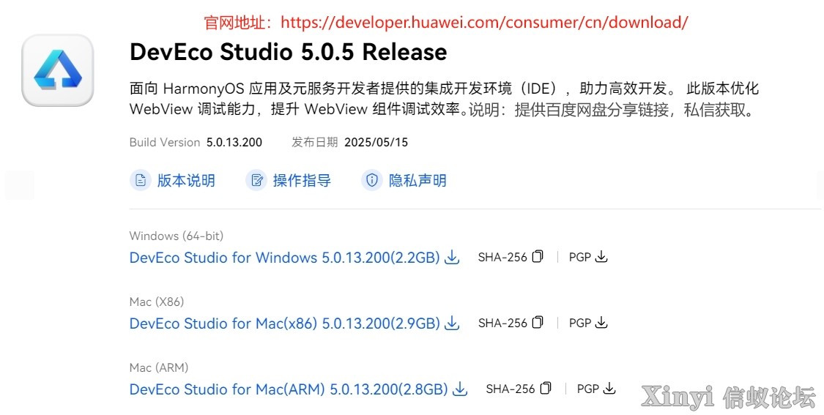Viewport: 824px width, 415px height.
Task: Click the 版本说明 document icon
Action: tap(141, 180)
